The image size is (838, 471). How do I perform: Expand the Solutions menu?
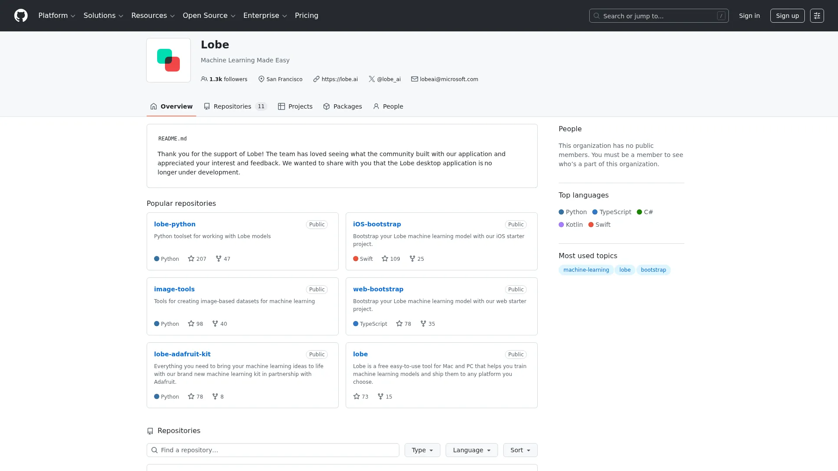103,16
